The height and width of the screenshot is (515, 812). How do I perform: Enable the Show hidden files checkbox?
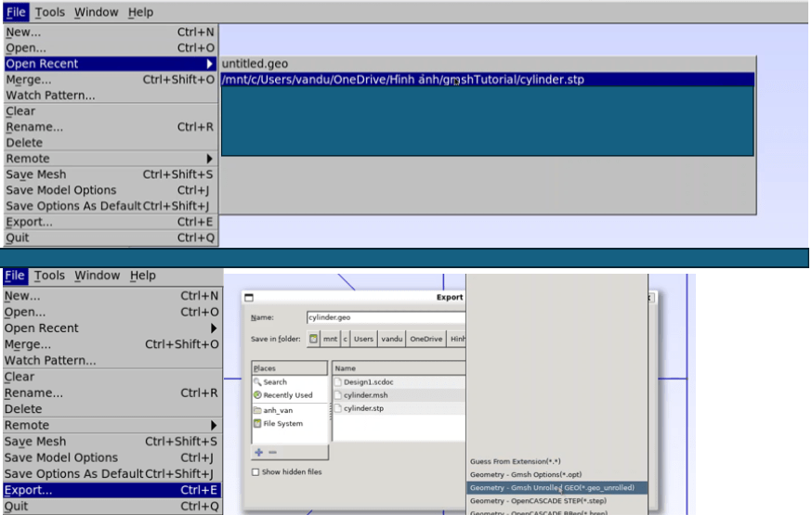pyautogui.click(x=255, y=472)
